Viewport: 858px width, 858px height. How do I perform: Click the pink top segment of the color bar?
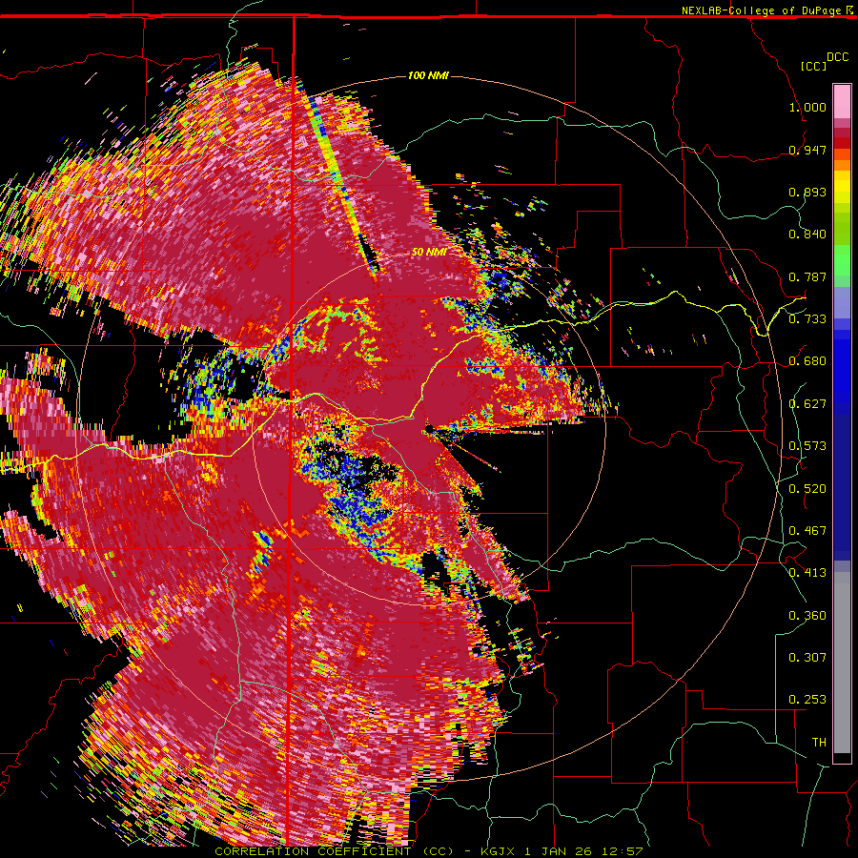(842, 102)
